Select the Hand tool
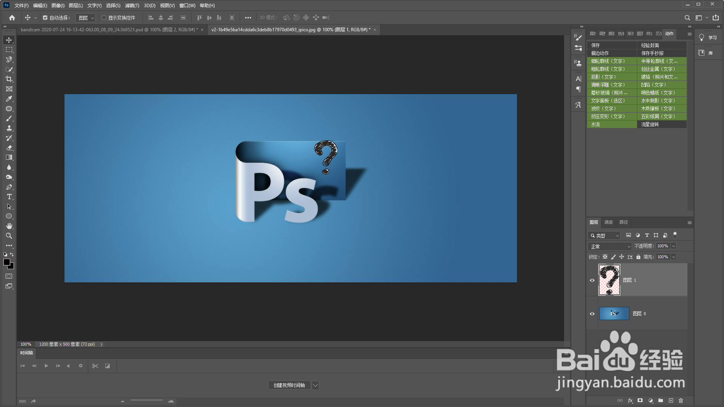 point(9,226)
